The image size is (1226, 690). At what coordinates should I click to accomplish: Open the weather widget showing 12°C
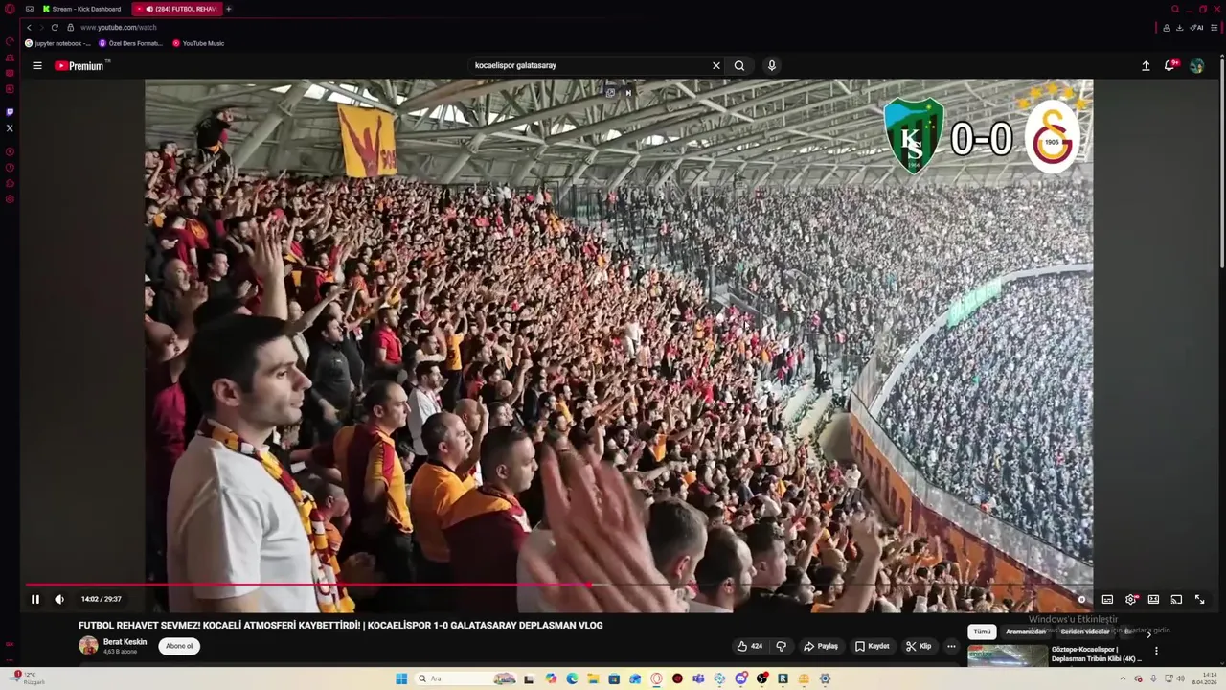(26, 678)
